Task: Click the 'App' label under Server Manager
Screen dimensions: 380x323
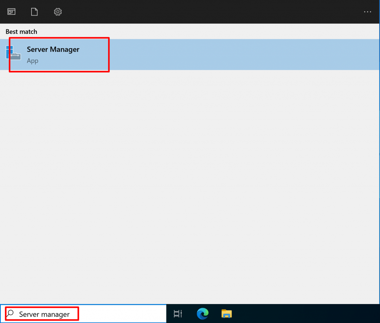Action: coord(33,61)
